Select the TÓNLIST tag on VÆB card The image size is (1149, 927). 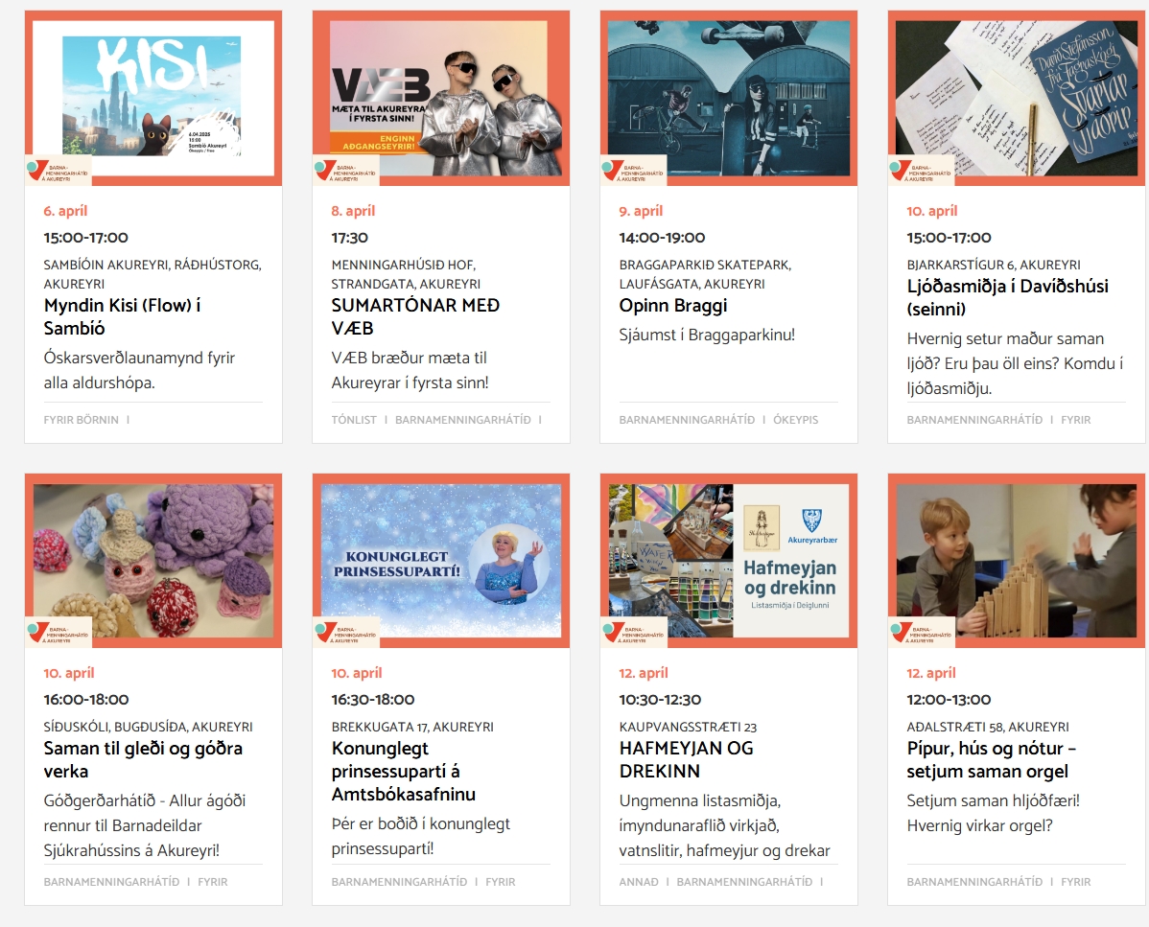pos(354,420)
